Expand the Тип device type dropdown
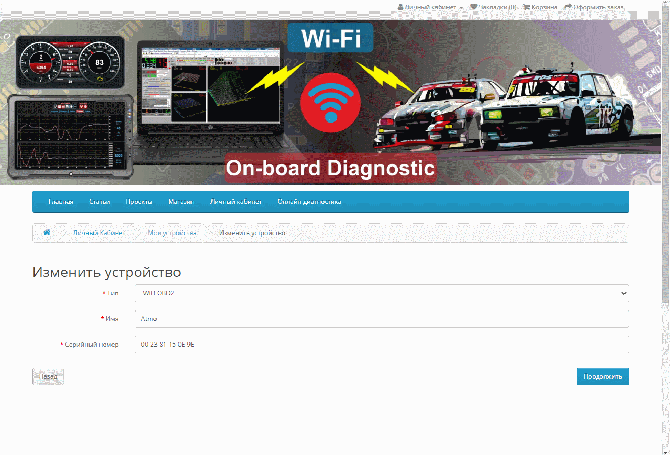The width and height of the screenshot is (670, 455). click(382, 293)
